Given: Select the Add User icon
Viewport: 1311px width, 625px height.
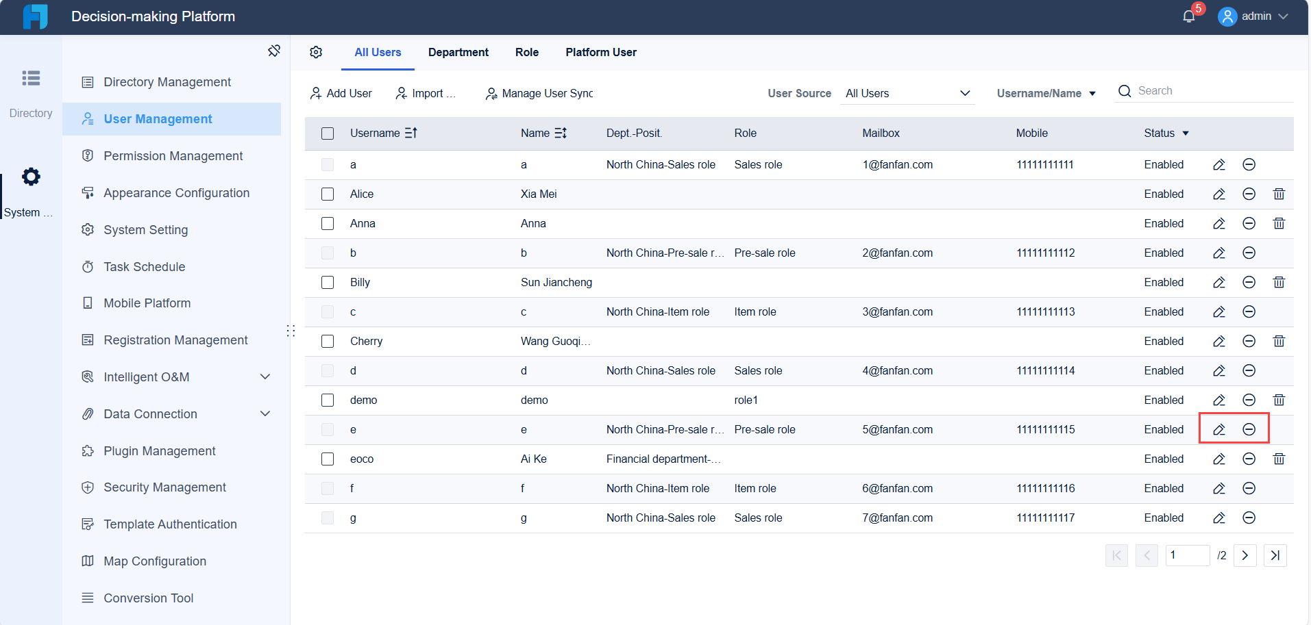Looking at the screenshot, I should pos(316,93).
